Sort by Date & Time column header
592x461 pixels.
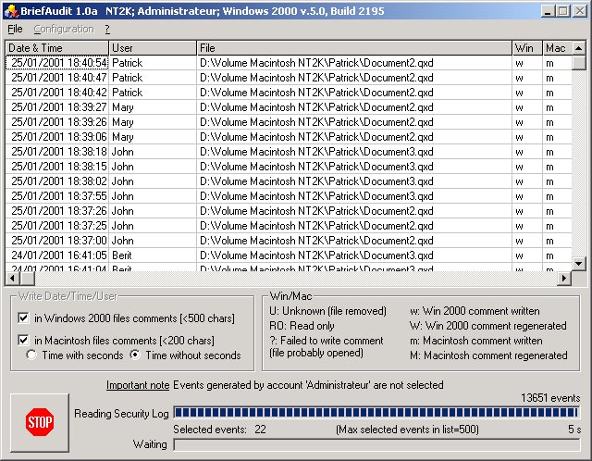[x=56, y=47]
